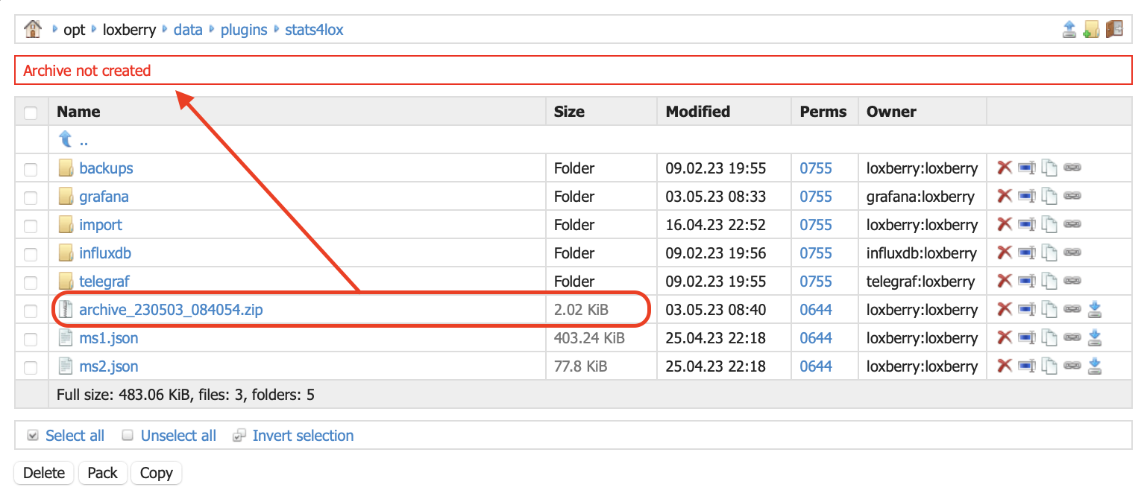
Task: Go to root via the home icon
Action: pos(33,30)
